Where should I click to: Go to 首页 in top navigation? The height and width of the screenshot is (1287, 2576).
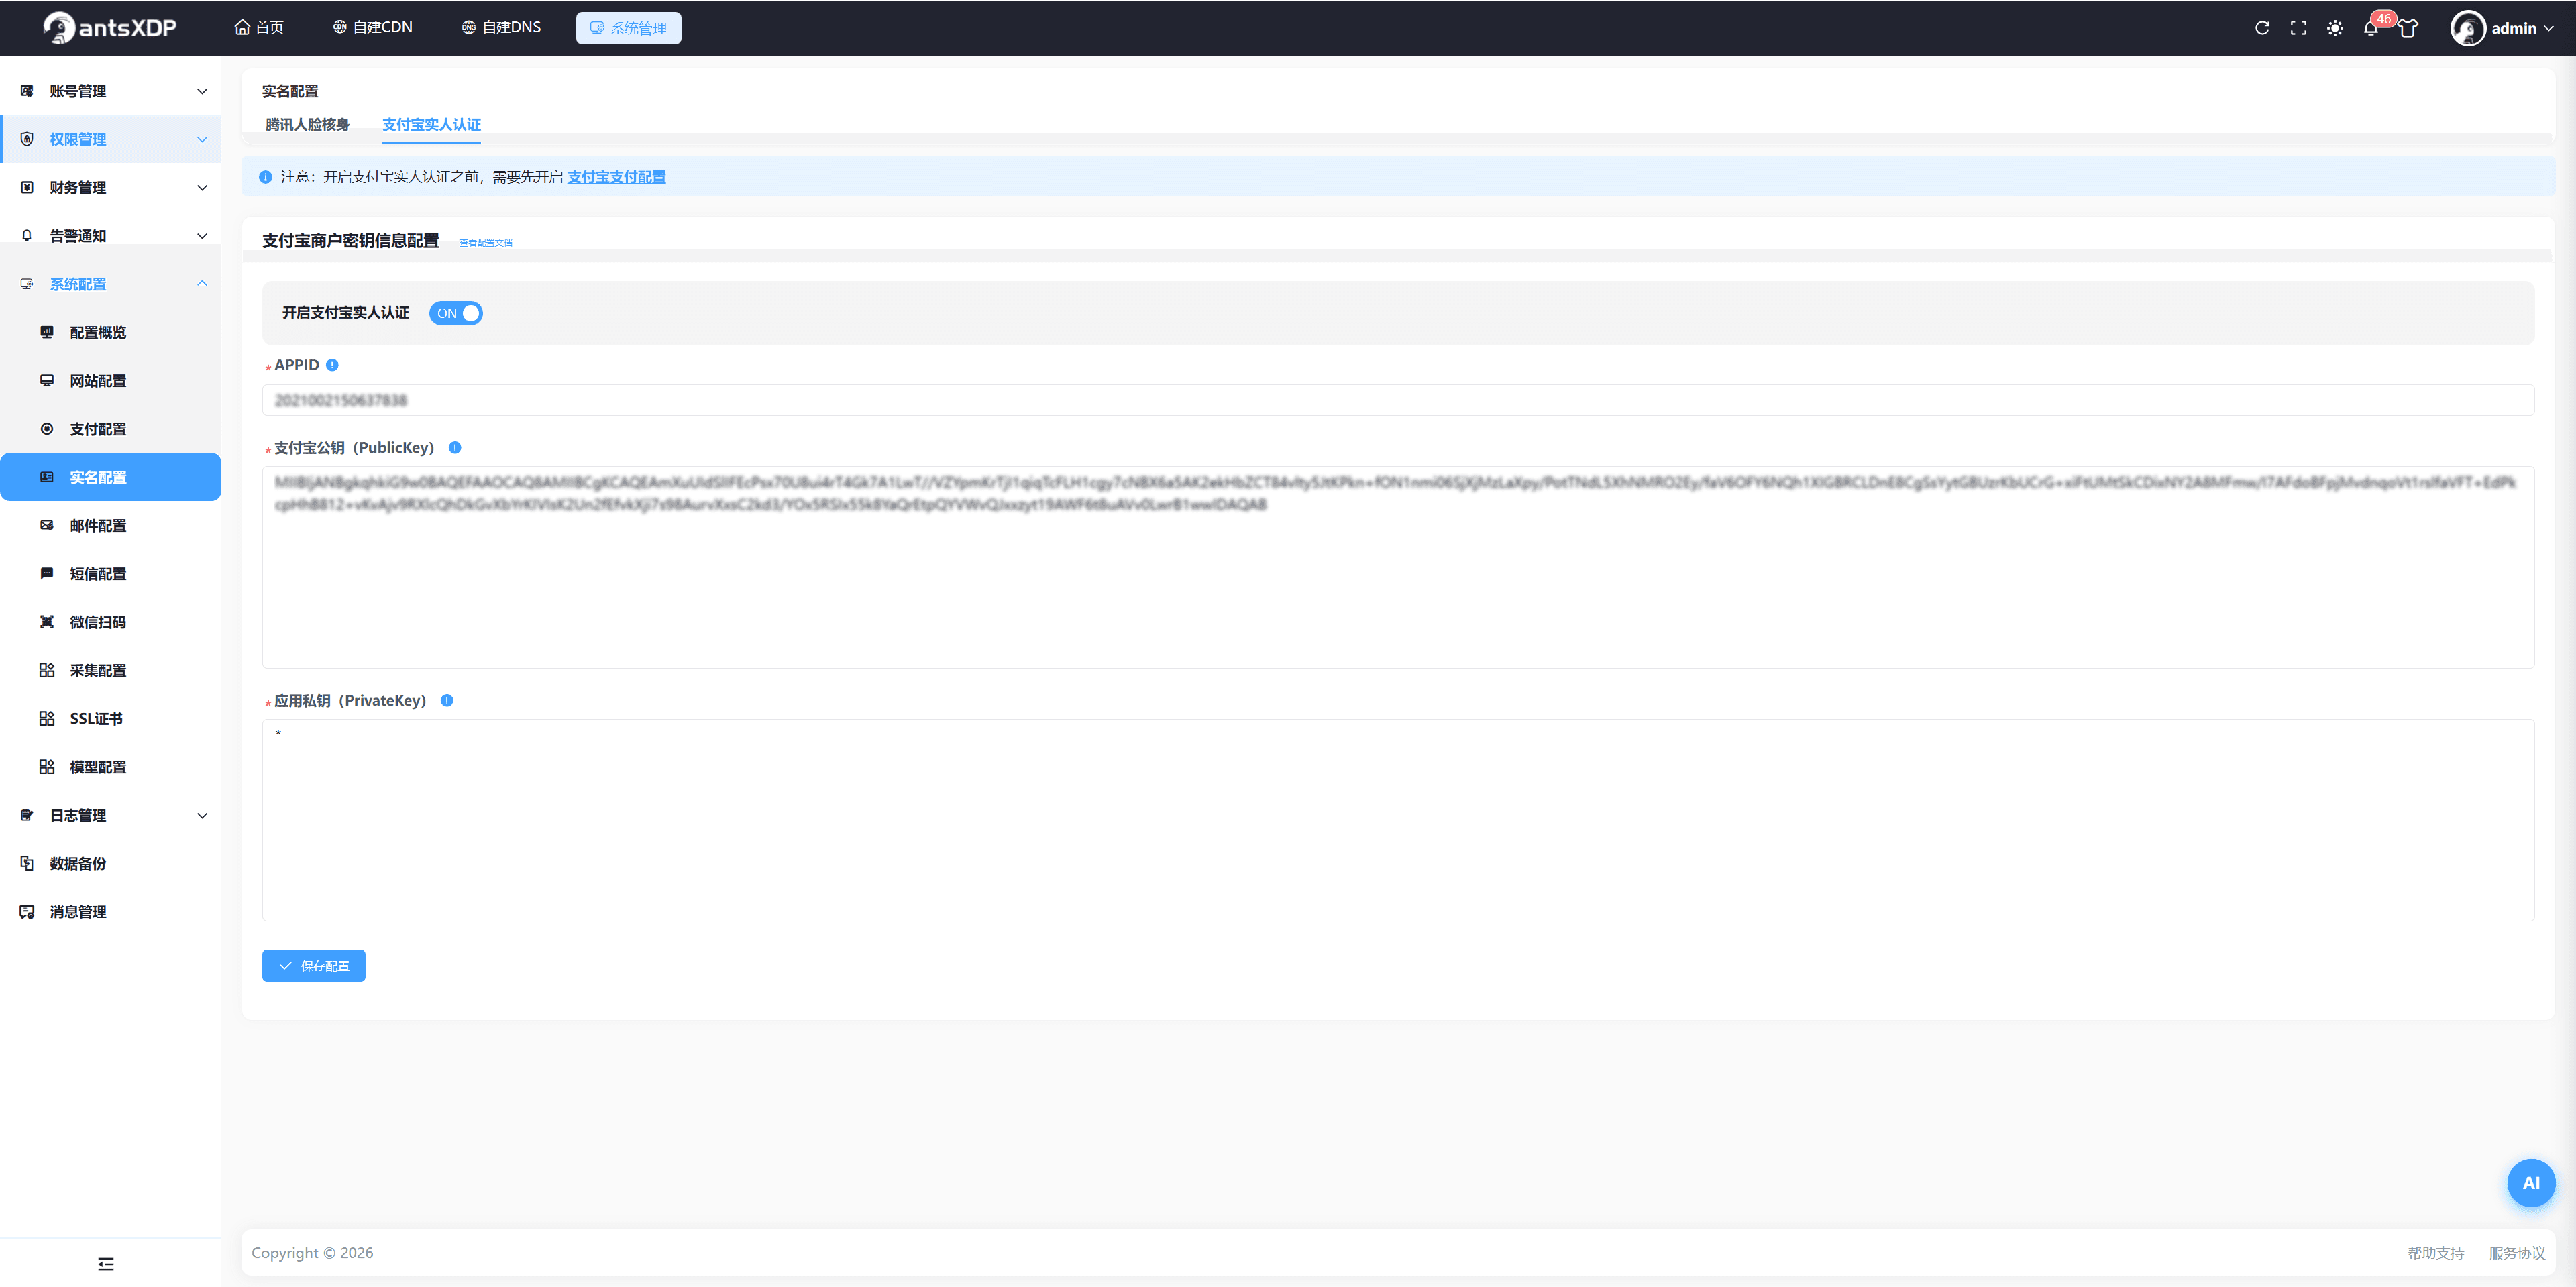[259, 28]
